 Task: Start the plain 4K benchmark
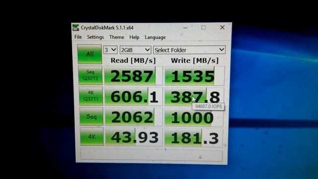click(91, 137)
